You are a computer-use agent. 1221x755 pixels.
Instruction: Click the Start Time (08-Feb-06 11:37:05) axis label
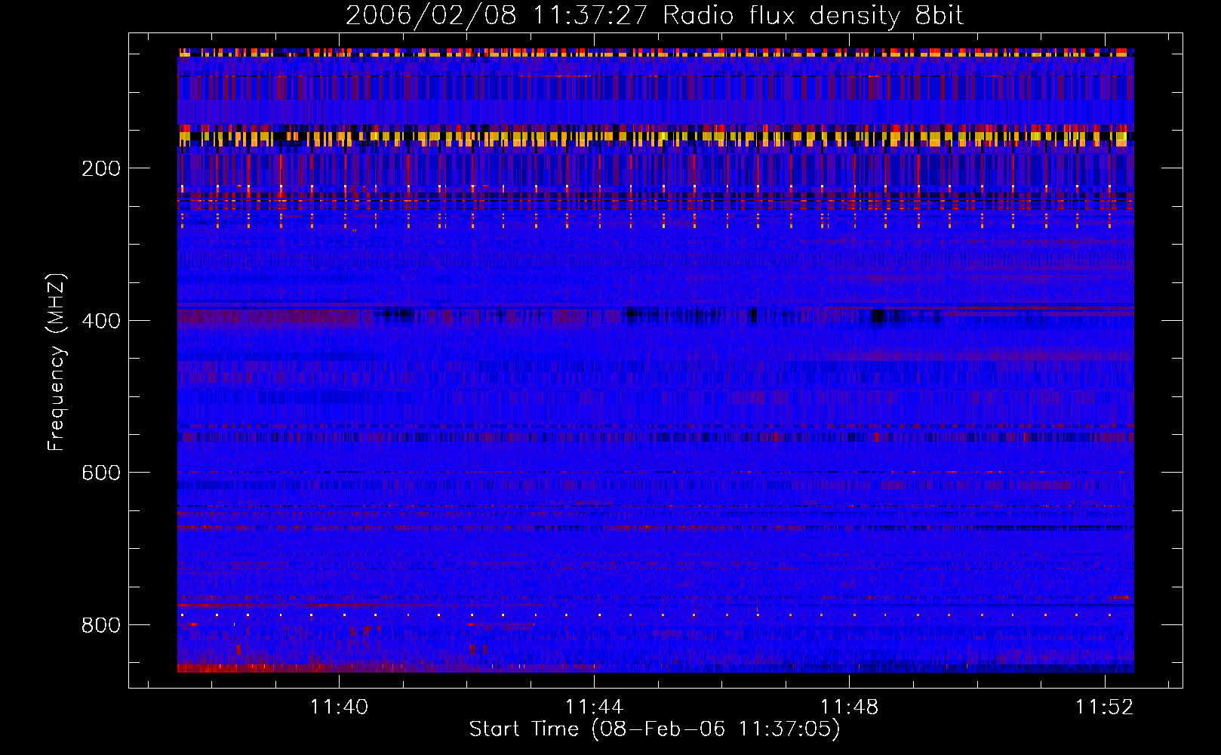[654, 729]
